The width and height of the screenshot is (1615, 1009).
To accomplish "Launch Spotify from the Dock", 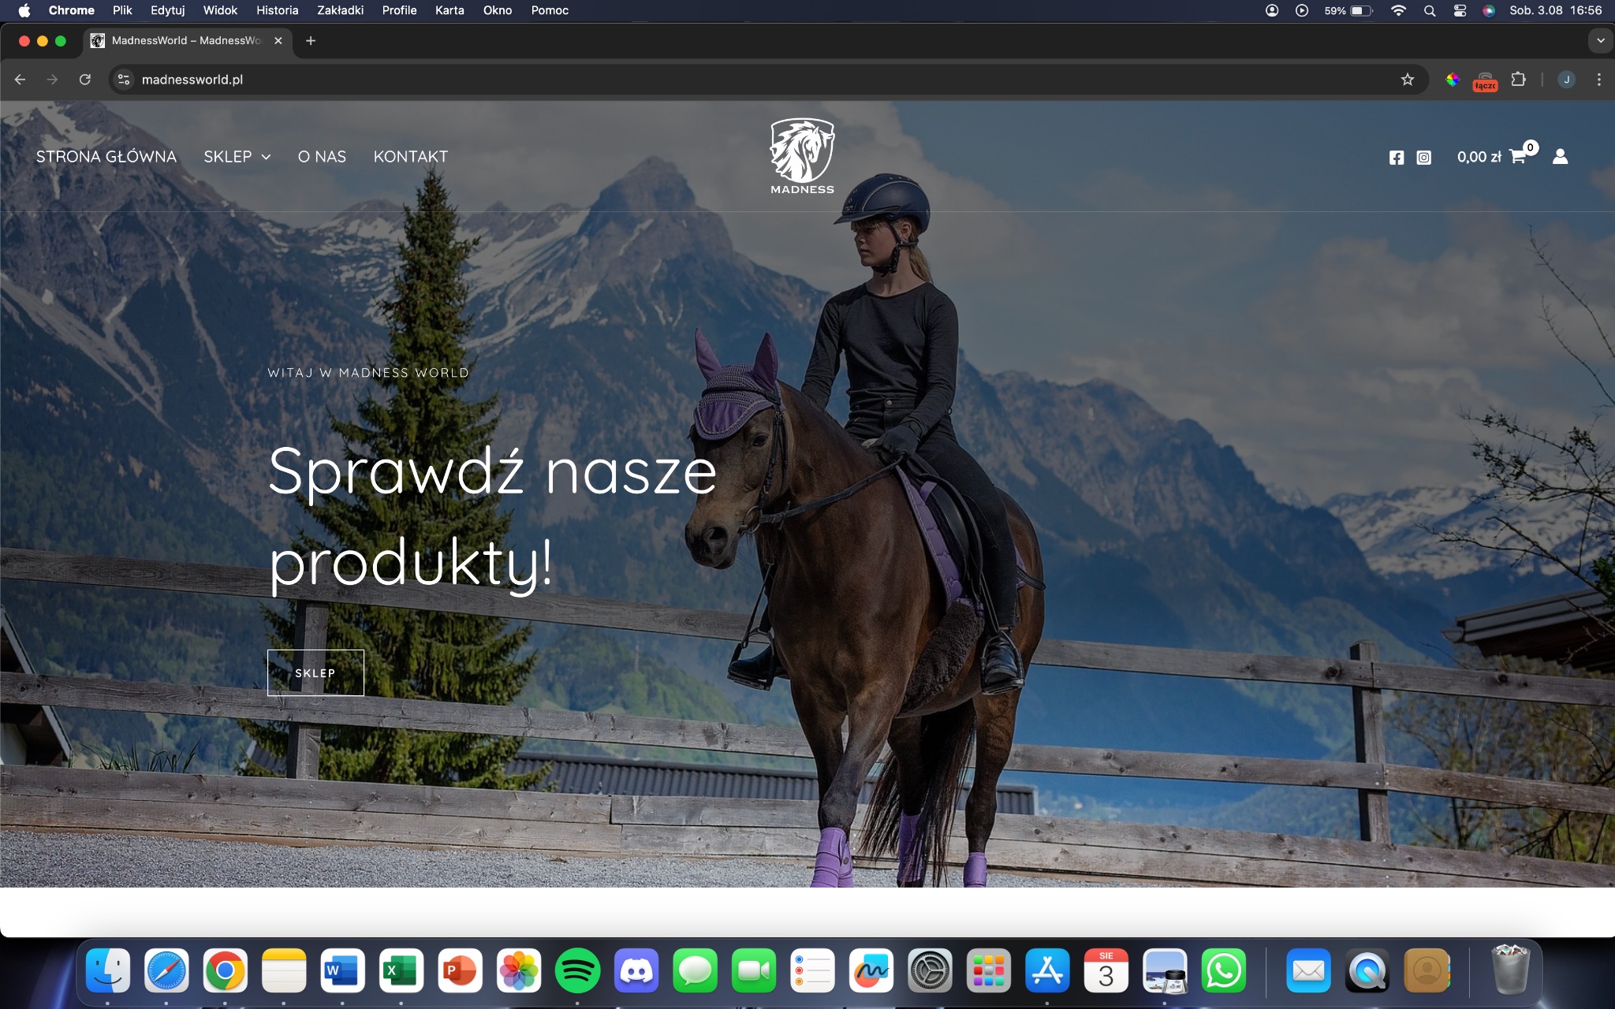I will pyautogui.click(x=579, y=972).
